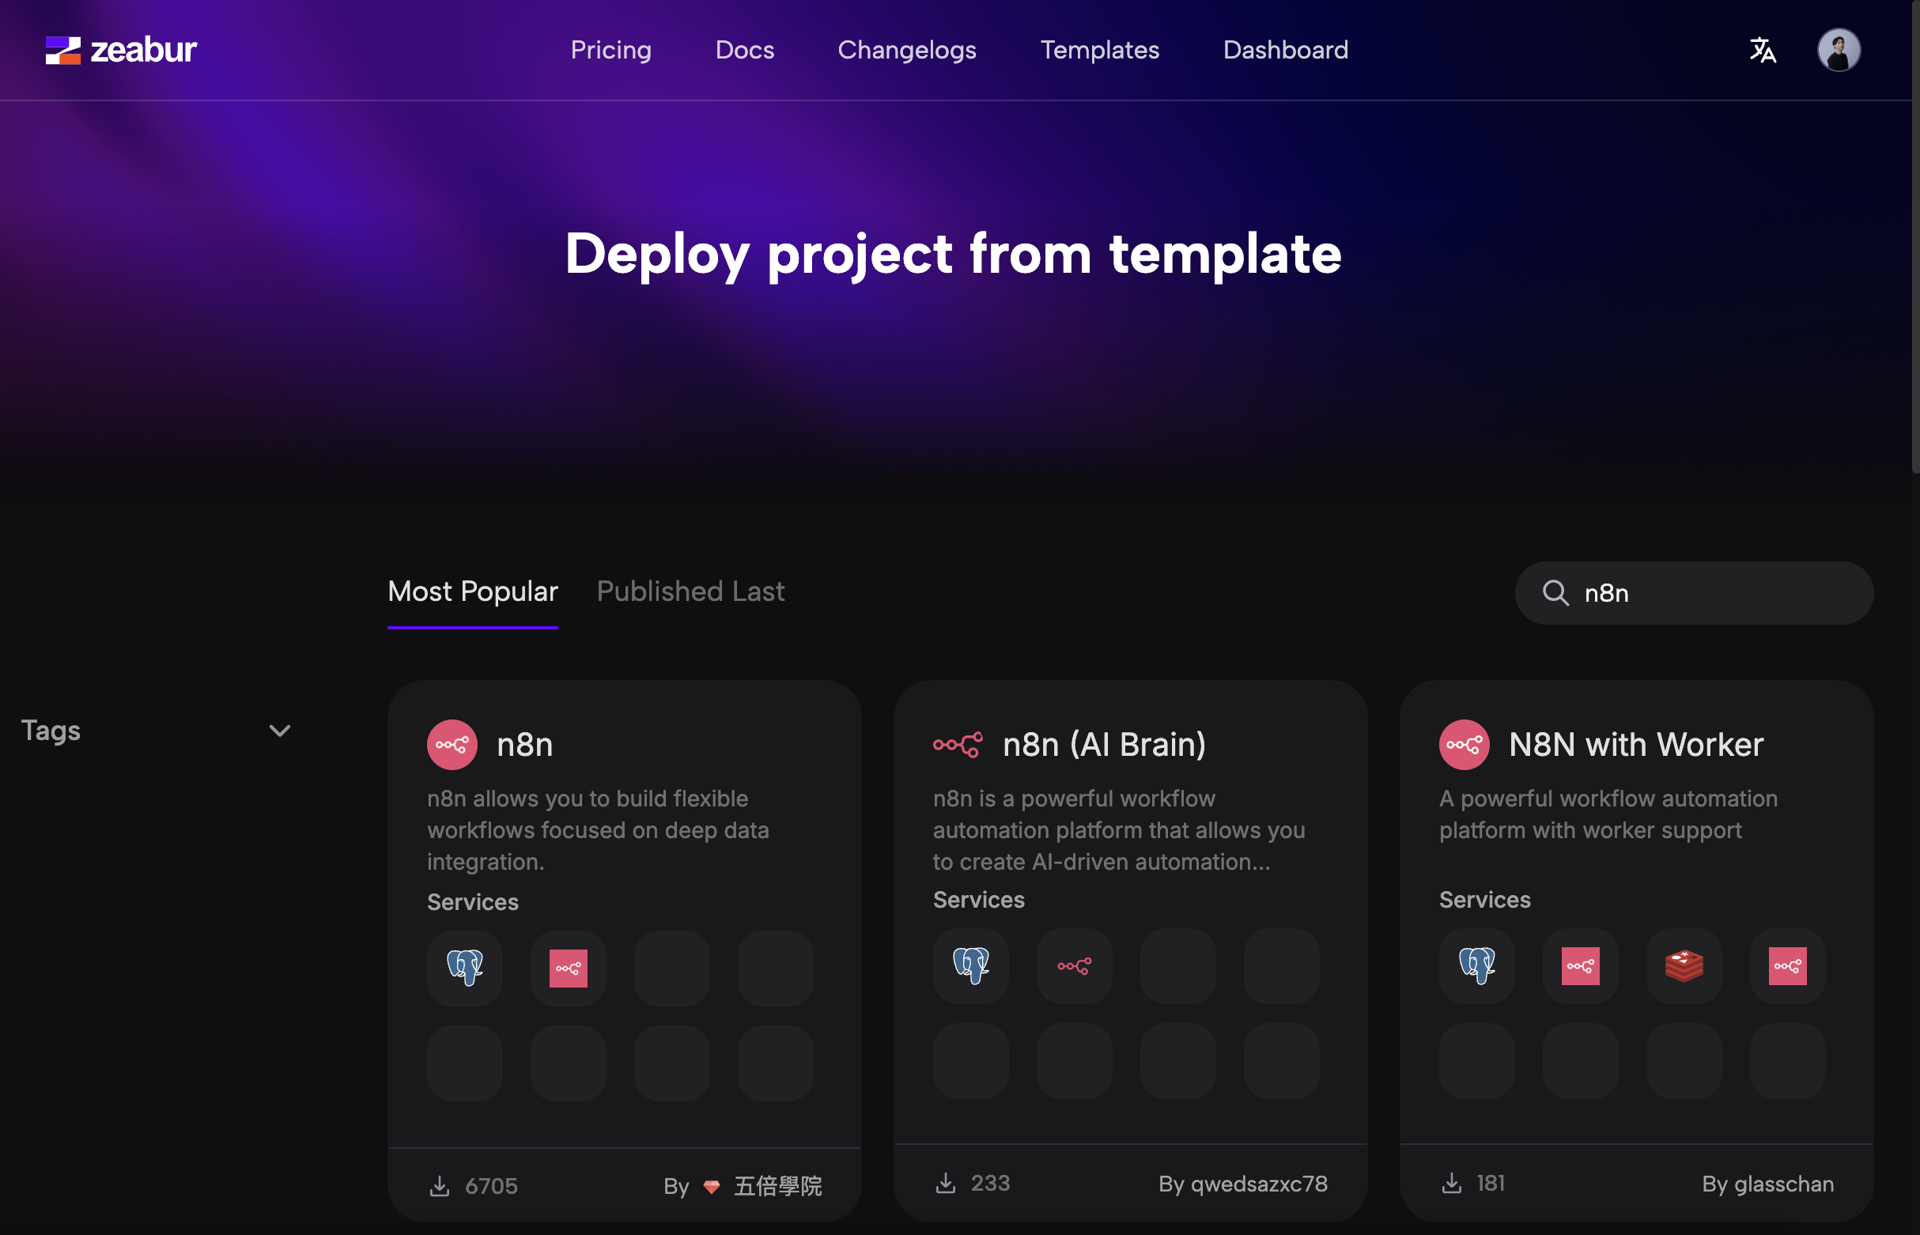Open the language translation menu icon

coord(1762,50)
